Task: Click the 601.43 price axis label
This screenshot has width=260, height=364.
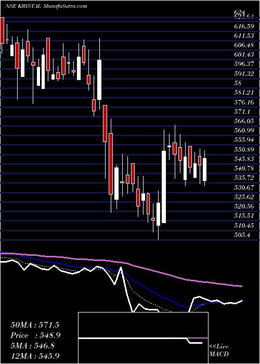Action: pos(244,55)
